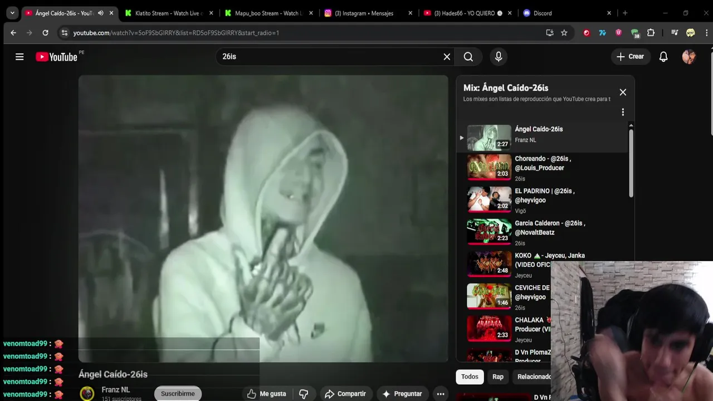
Task: Open the YouTube account avatar menu
Action: (689, 57)
